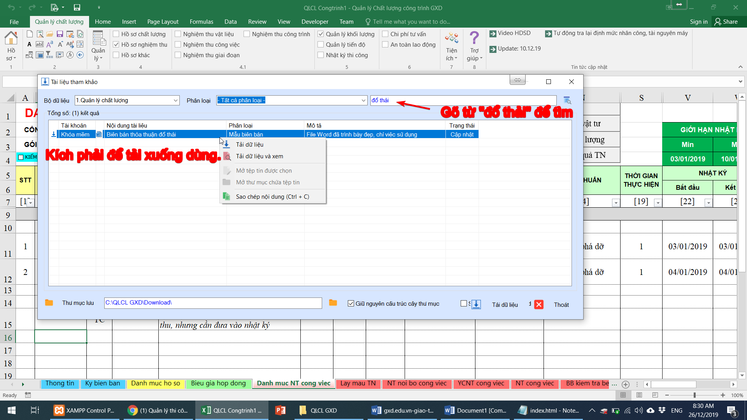Viewport: 747px width, 420px height.
Task: Click the new sheet plus icon
Action: [x=626, y=384]
